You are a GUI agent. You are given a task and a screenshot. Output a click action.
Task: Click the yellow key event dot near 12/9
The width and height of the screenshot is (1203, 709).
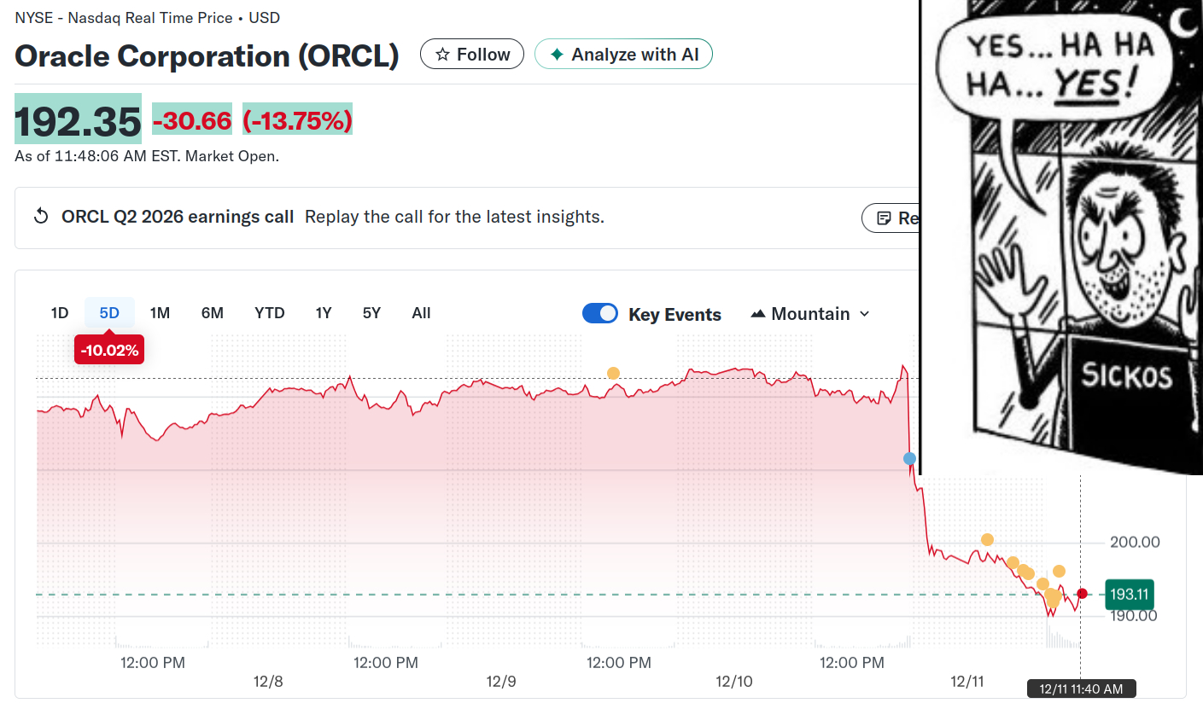tap(613, 373)
